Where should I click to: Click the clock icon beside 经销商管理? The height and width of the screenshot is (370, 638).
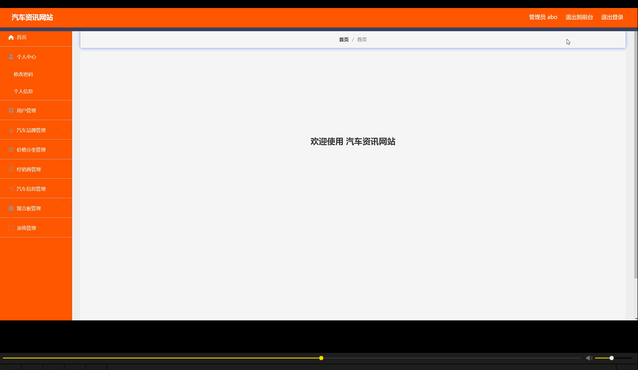(11, 169)
